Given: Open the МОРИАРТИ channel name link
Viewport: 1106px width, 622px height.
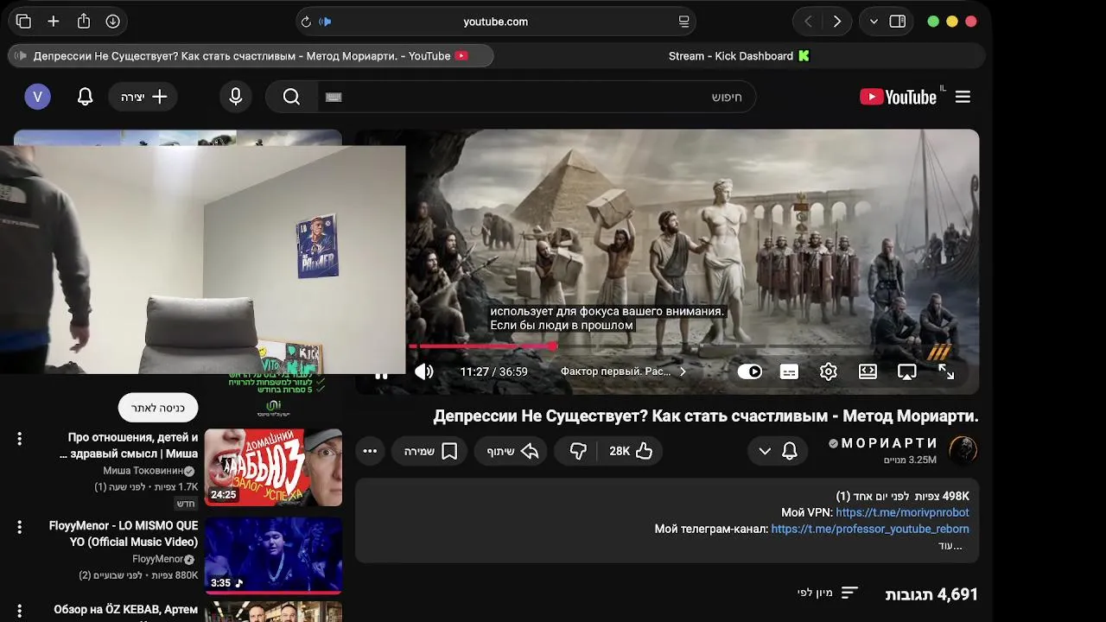Looking at the screenshot, I should click(x=889, y=443).
